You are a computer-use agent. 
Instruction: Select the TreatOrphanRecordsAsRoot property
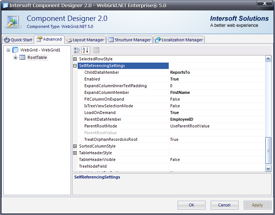(x=123, y=139)
